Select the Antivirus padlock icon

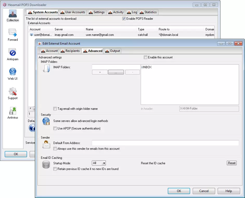point(13,111)
